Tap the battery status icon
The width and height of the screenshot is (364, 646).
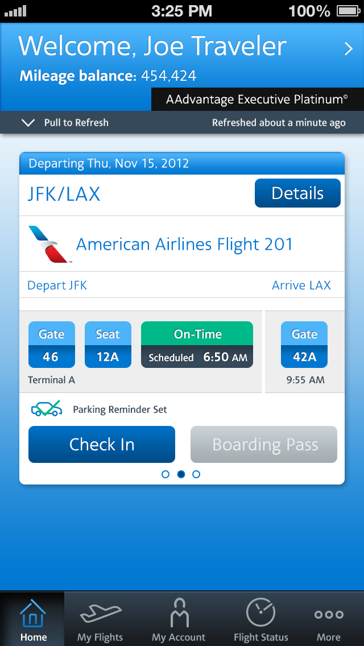click(347, 11)
